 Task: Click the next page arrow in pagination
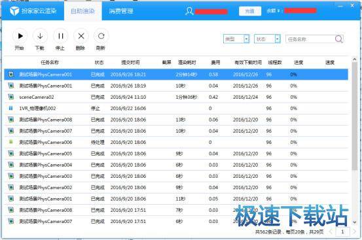click(x=354, y=231)
